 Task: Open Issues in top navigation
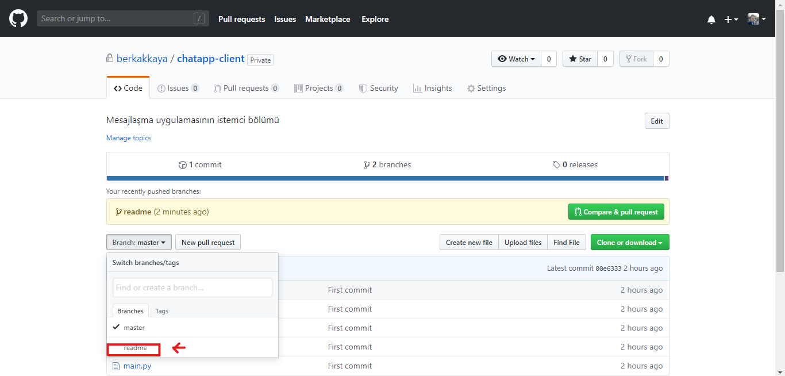pyautogui.click(x=285, y=19)
